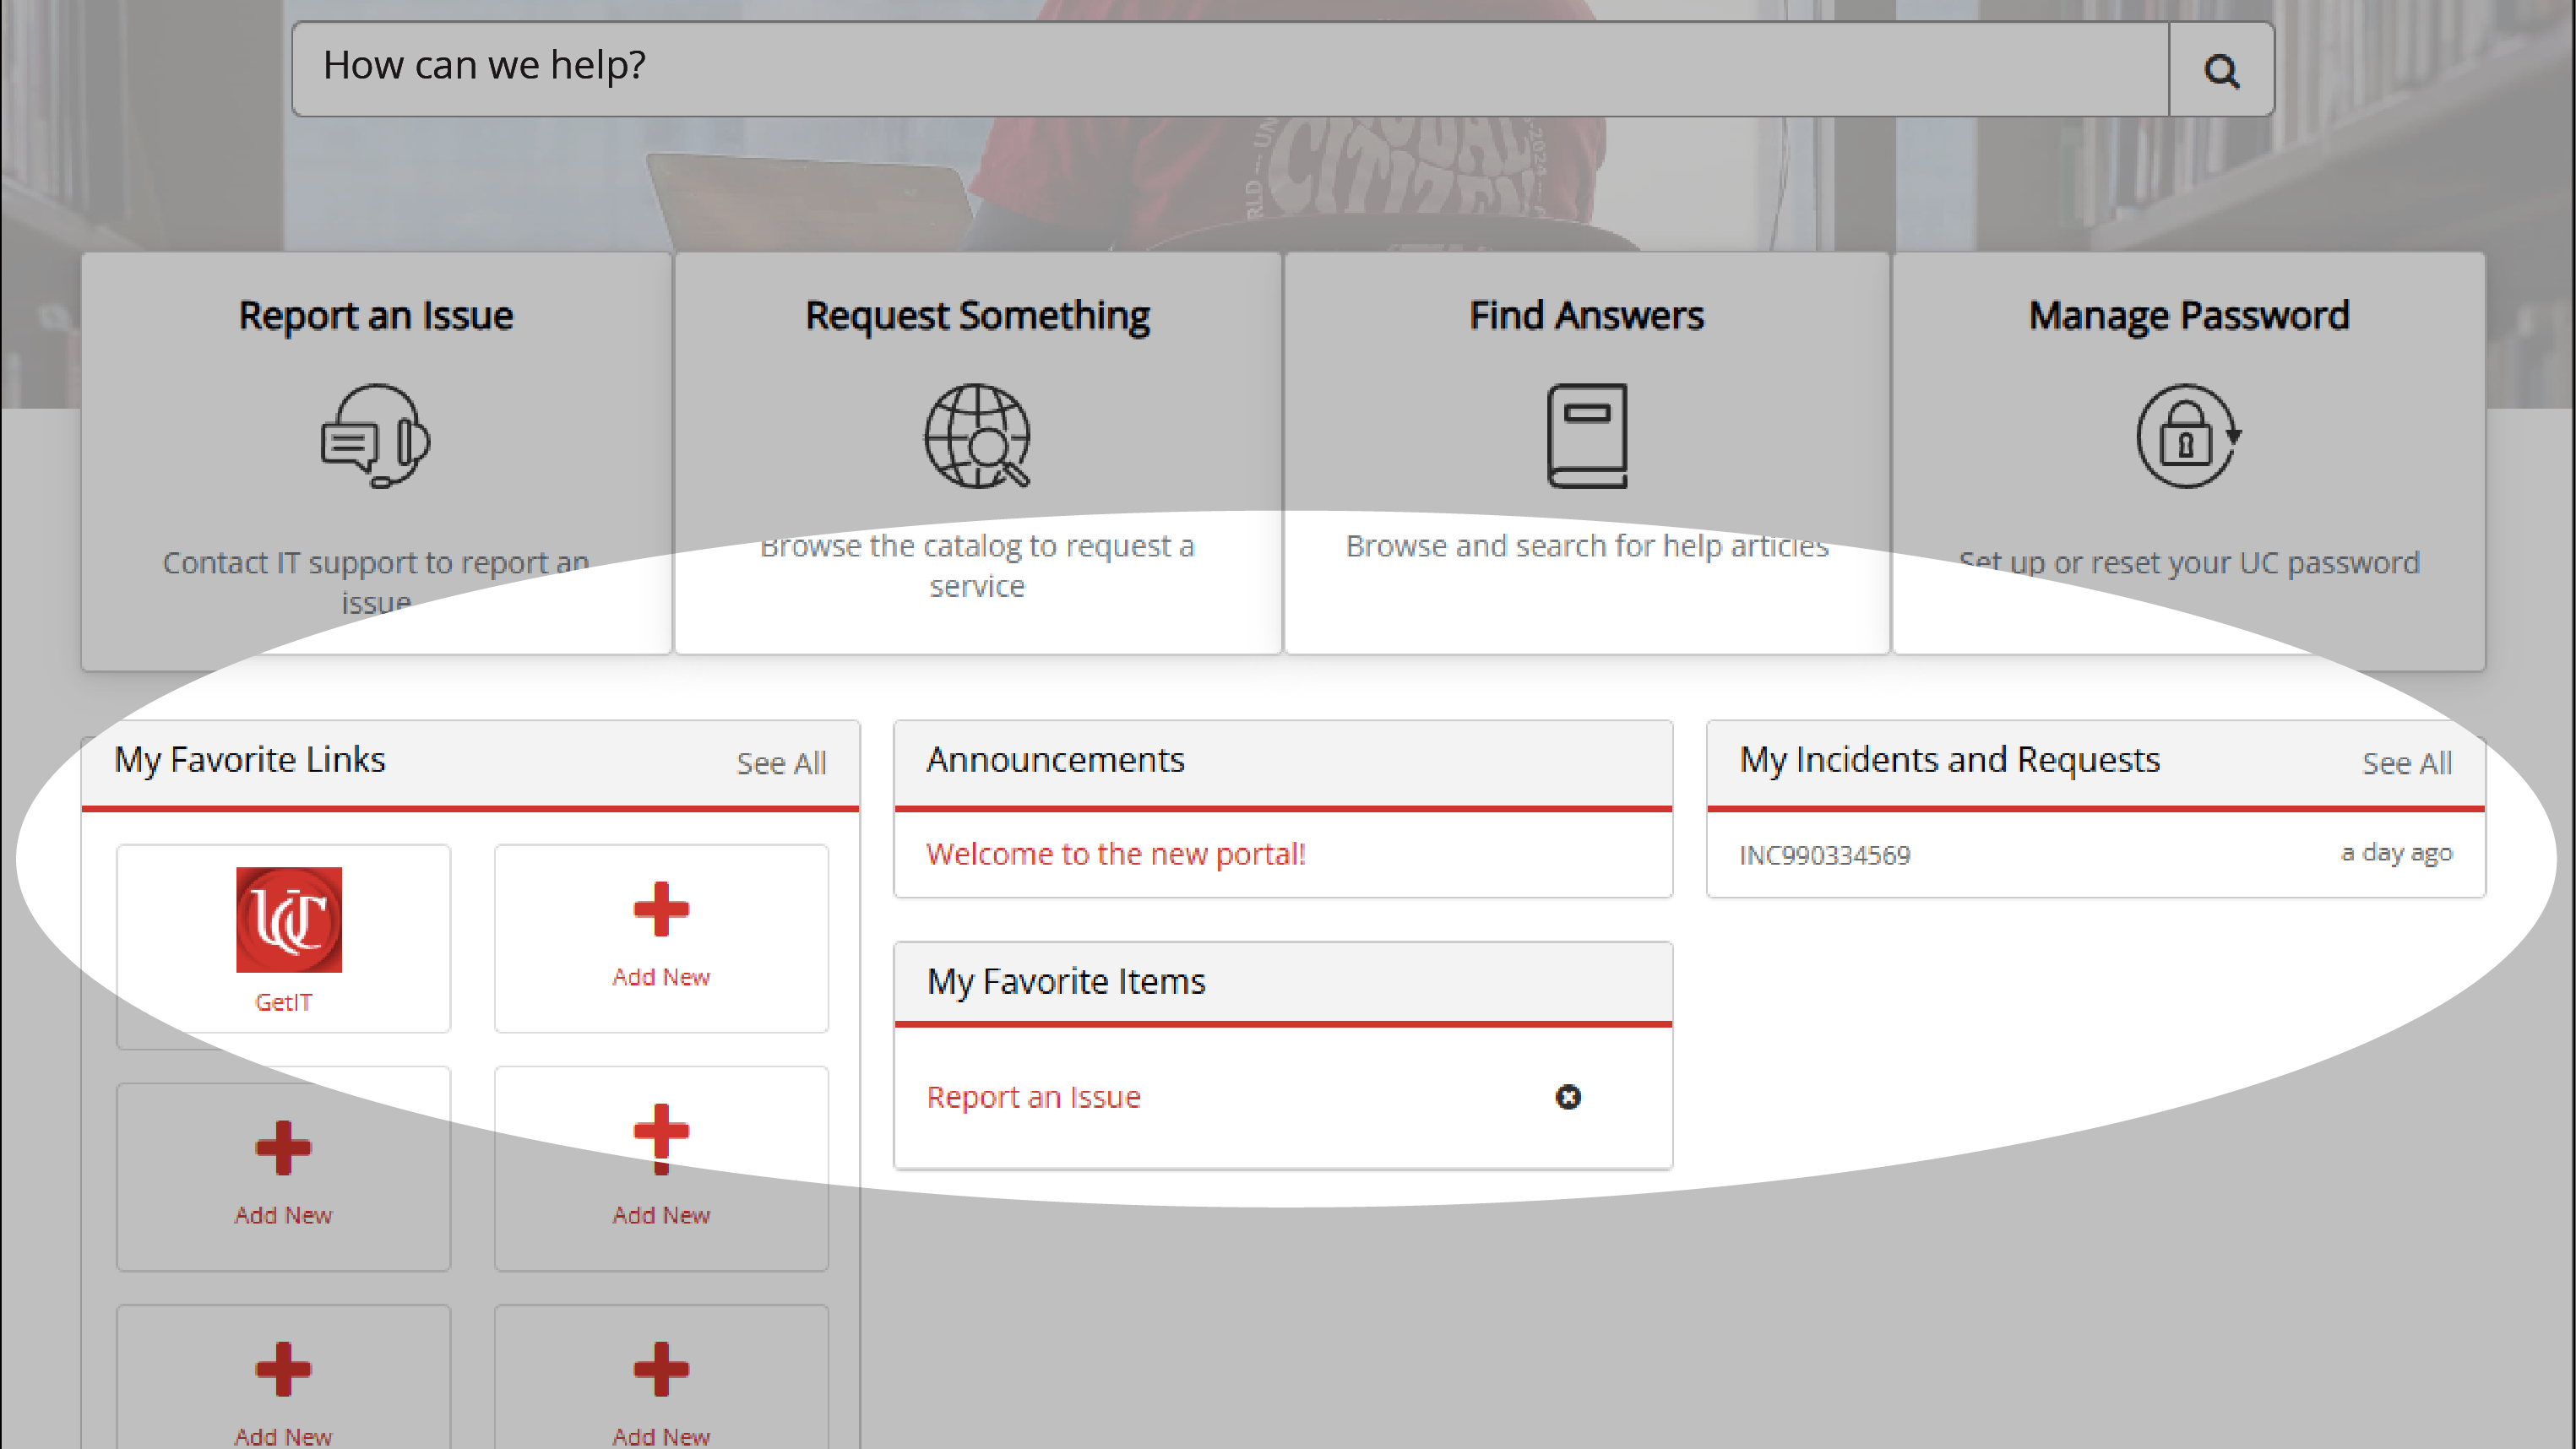Click See All next to My Incidents and Requests
The image size is (2576, 1449).
pyautogui.click(x=2407, y=763)
